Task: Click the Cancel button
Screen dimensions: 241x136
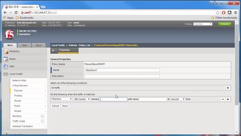Action: click(x=55, y=106)
